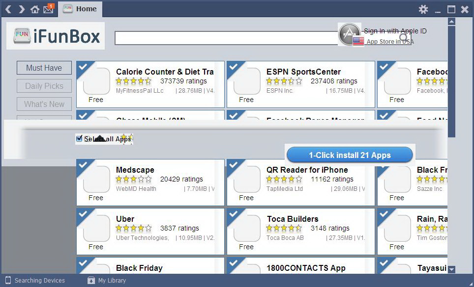The height and width of the screenshot is (287, 474).
Task: Uncheck the 1800CONTACTS App checkmark
Action: point(233,262)
